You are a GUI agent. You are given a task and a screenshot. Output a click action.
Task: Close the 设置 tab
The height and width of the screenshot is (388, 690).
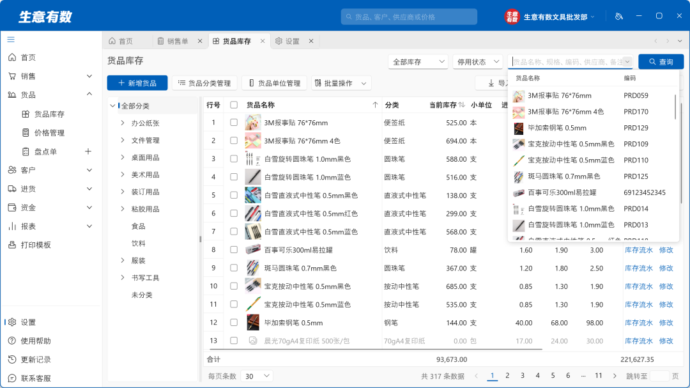coord(311,41)
